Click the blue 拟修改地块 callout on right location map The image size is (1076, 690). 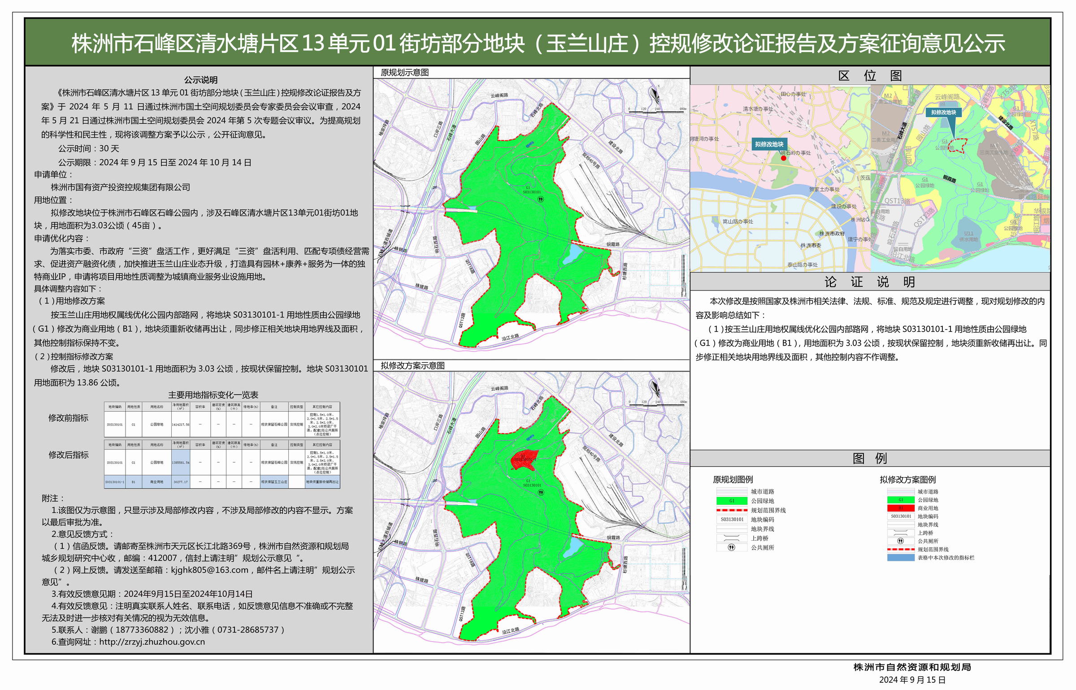point(943,113)
